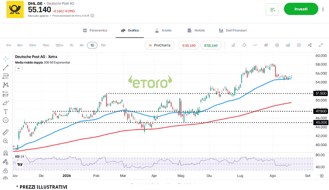Click the Deutsche Post horn logo
The height and width of the screenshot is (190, 329).
(15, 9)
